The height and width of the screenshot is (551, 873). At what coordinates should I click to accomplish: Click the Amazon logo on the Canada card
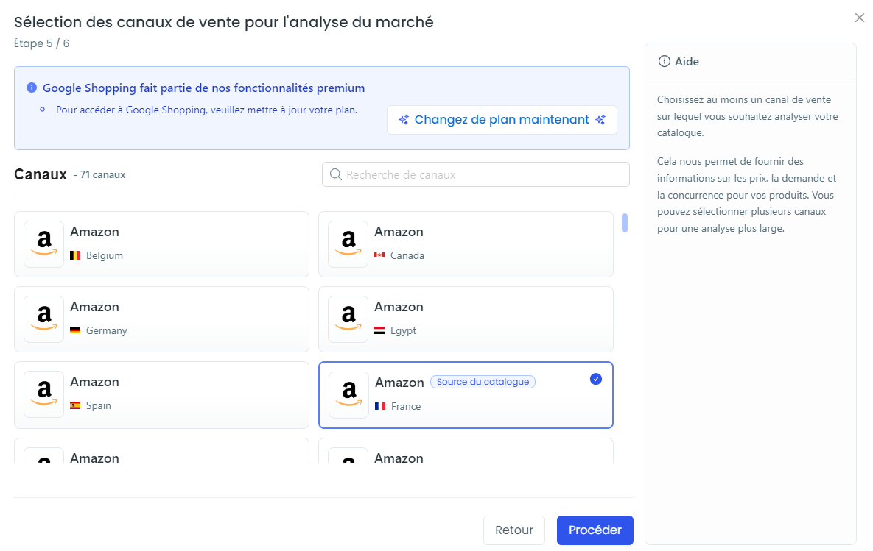348,244
